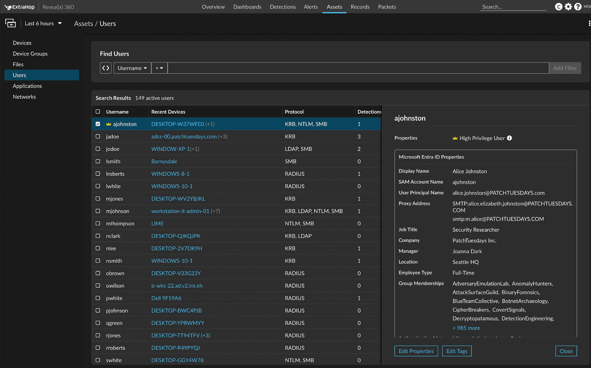Click the ExtraHop logo icon

tap(8, 7)
